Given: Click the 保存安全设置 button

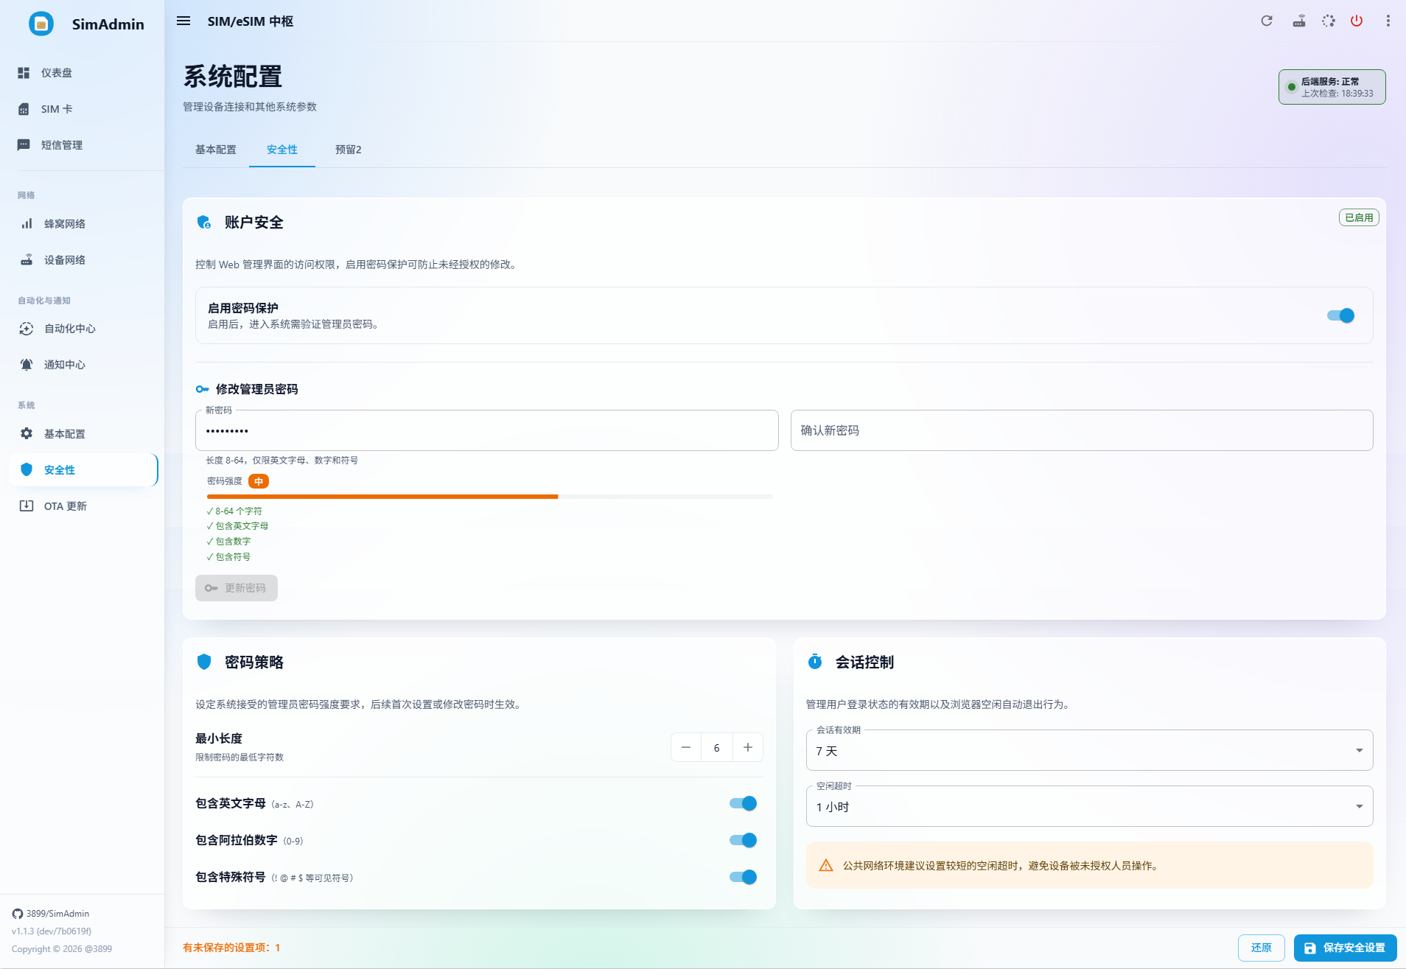Looking at the screenshot, I should point(1346,948).
